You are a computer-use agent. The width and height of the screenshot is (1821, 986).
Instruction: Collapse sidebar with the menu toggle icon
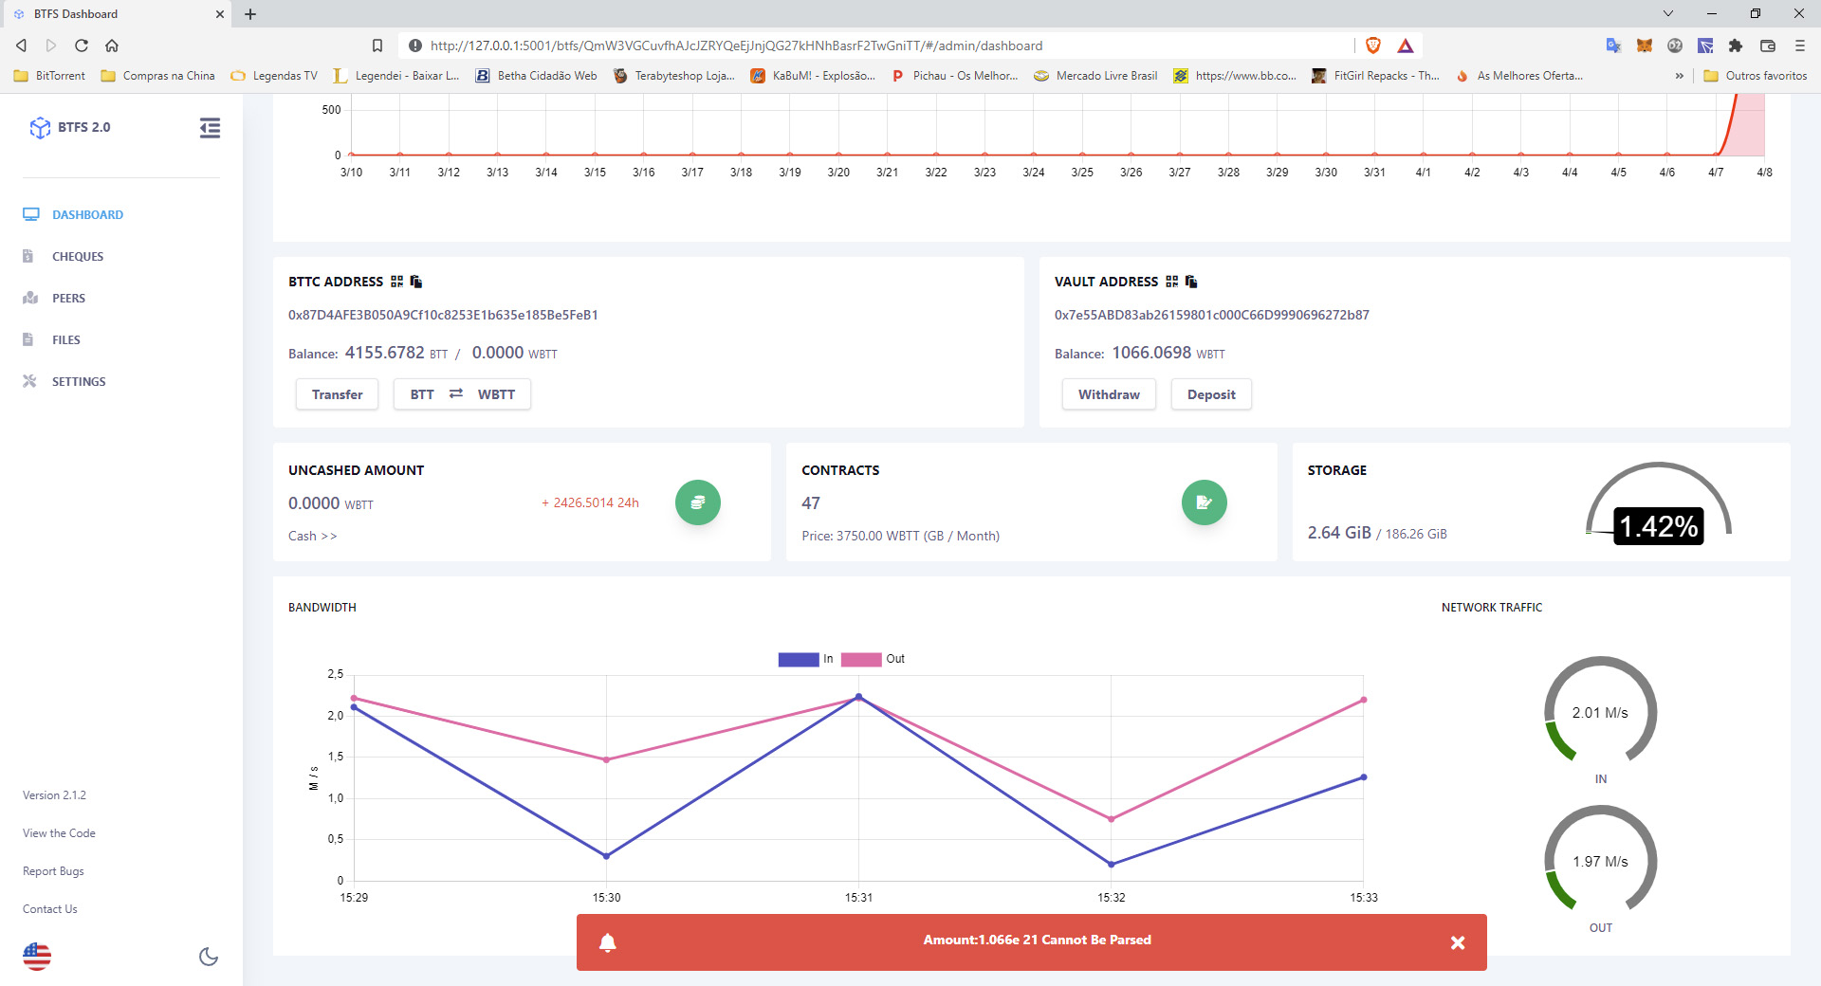210,128
